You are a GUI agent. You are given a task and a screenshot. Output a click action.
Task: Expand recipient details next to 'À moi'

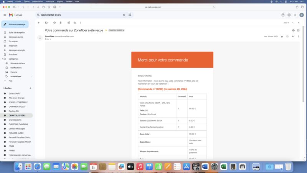click(50, 39)
